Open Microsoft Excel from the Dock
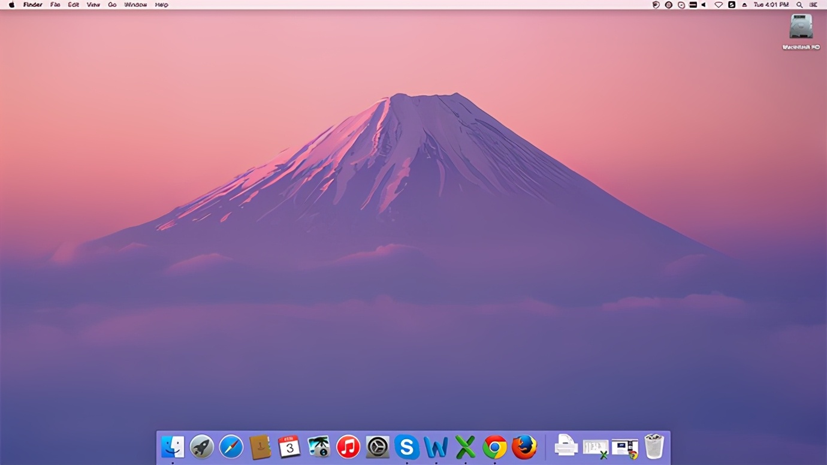This screenshot has height=465, width=827. [x=465, y=447]
